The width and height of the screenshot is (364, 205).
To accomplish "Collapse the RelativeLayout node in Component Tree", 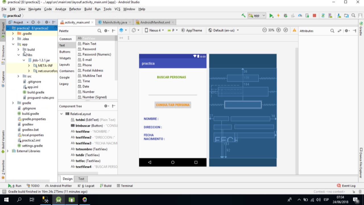I will coord(61,114).
